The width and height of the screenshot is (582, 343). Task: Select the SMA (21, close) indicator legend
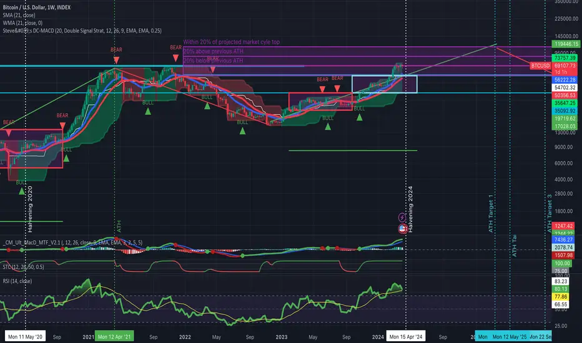(x=19, y=15)
